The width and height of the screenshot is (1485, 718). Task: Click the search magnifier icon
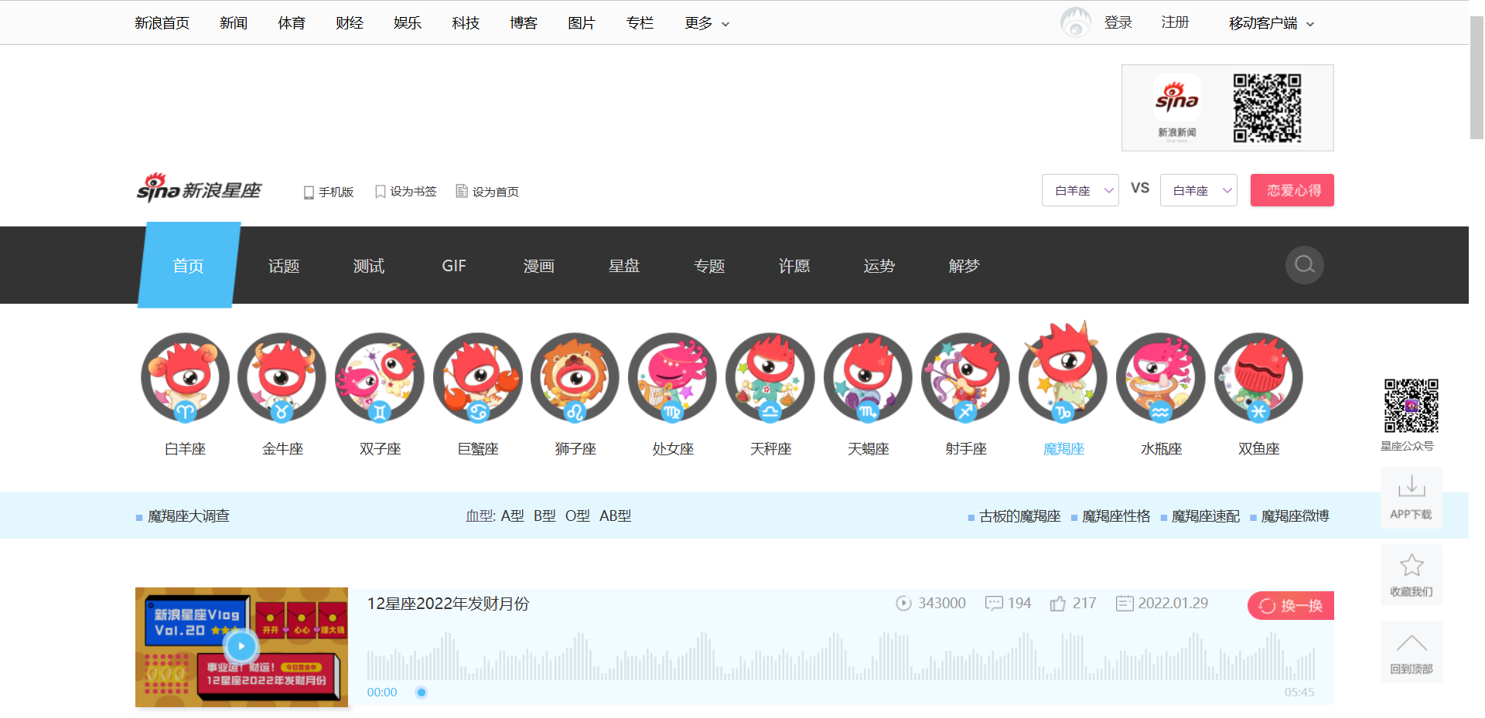tap(1304, 265)
